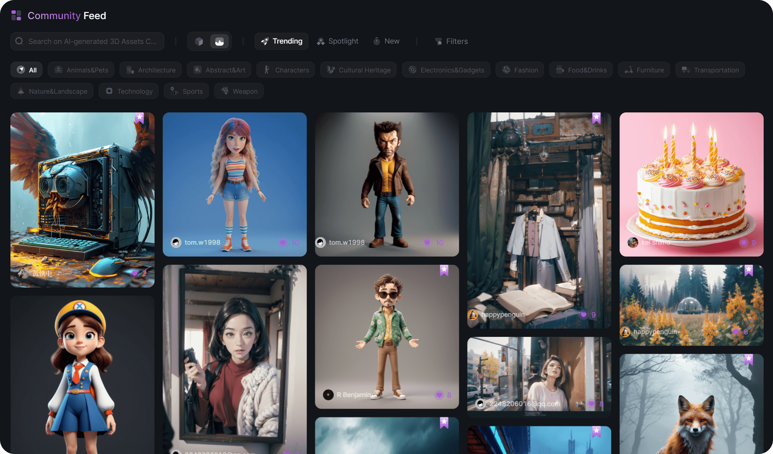Filter by Electronics&Gadgets category

446,70
